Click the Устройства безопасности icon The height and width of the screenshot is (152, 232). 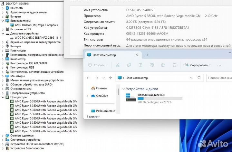coord(7,148)
